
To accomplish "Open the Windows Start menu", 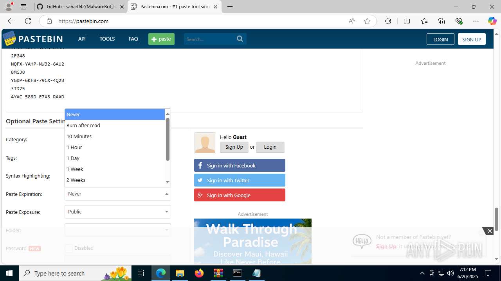I will tap(9, 273).
